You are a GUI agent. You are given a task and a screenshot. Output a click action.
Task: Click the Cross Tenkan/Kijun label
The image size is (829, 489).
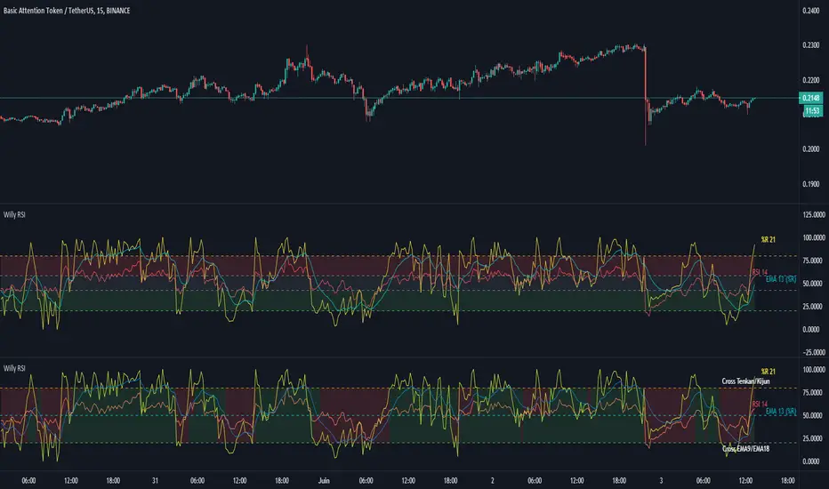(x=745, y=381)
